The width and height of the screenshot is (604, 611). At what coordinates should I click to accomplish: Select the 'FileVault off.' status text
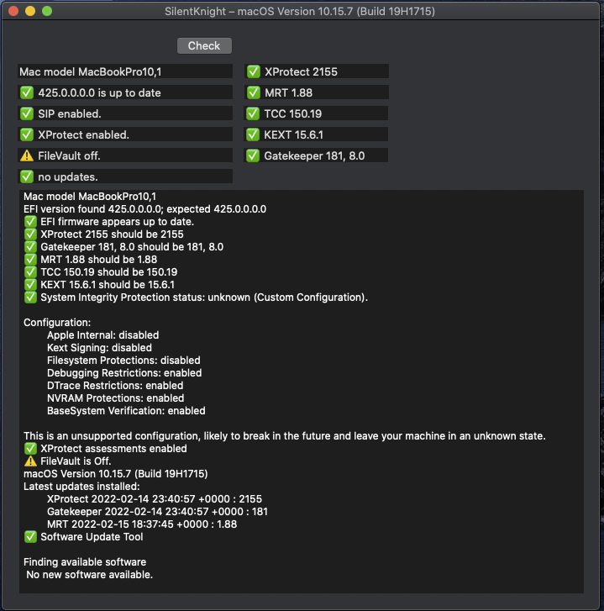point(69,155)
